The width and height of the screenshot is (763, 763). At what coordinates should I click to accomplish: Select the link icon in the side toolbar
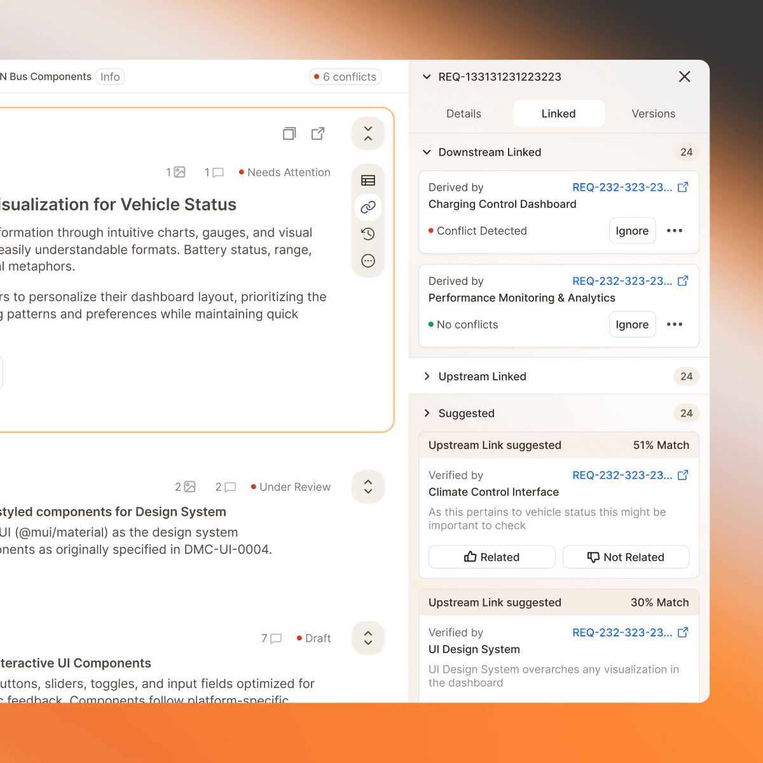[x=368, y=207]
